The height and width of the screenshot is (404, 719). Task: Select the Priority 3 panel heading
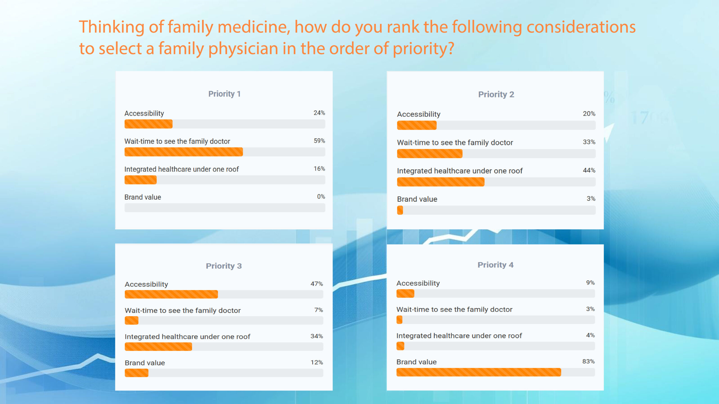tap(224, 266)
